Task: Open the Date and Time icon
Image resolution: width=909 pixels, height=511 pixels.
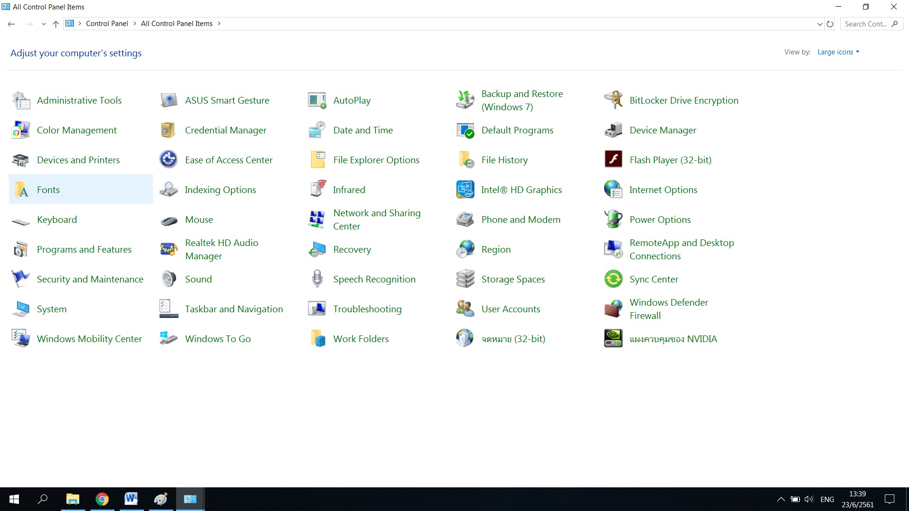Action: (317, 130)
